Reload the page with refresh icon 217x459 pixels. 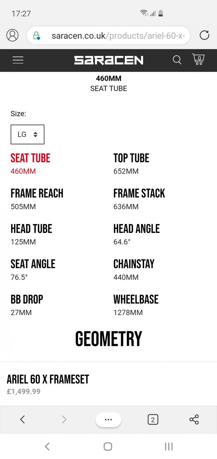tap(204, 35)
